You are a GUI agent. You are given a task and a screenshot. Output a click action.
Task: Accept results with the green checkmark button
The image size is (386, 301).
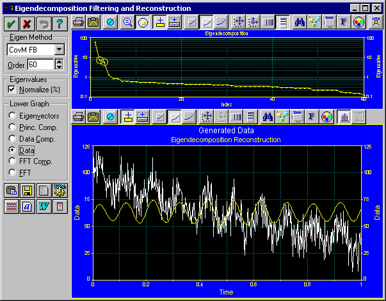pos(11,24)
